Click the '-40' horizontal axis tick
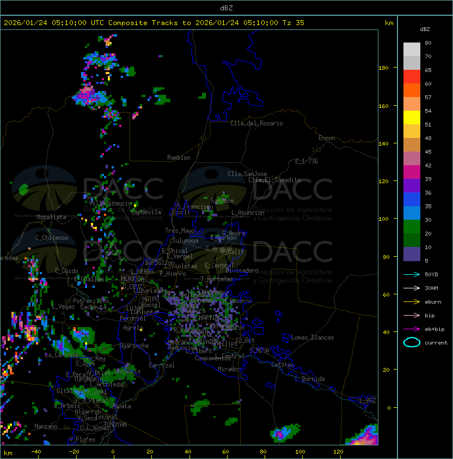The width and height of the screenshot is (453, 459). click(36, 452)
